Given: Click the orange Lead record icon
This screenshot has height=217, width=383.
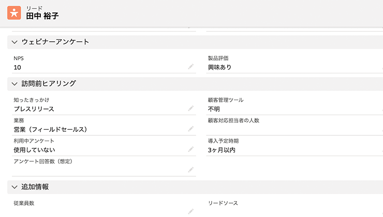Looking at the screenshot, I should (x=14, y=12).
